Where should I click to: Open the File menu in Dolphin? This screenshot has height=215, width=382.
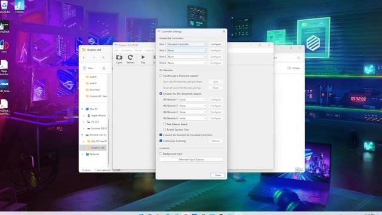click(116, 50)
